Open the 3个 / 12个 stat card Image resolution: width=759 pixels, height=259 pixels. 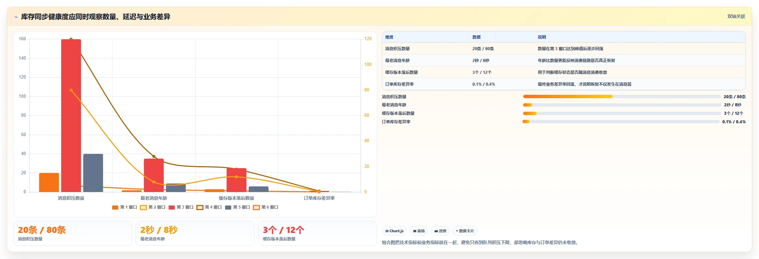tap(317, 233)
